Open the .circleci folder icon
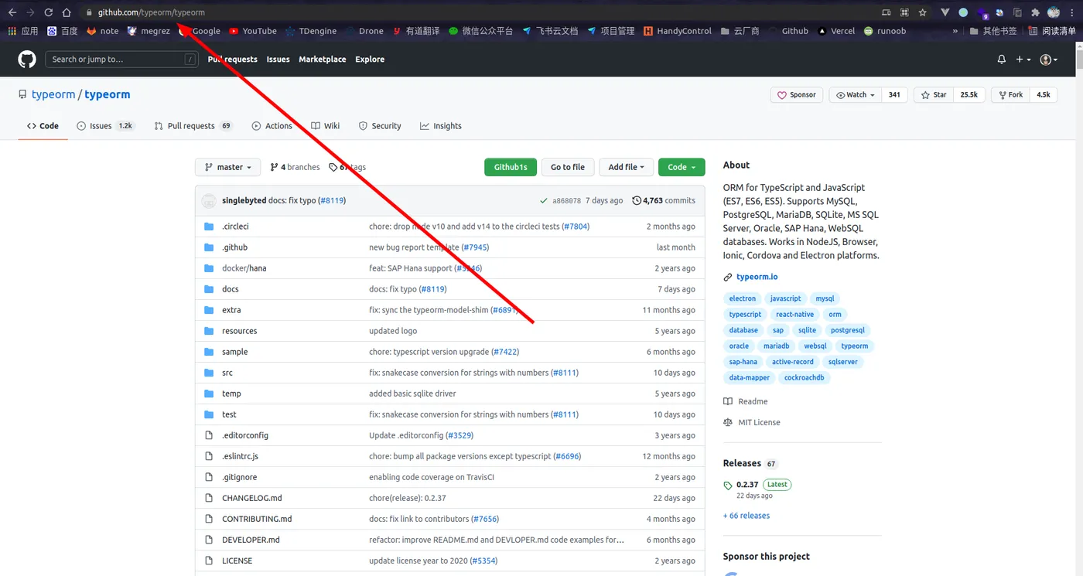This screenshot has width=1083, height=576. 209,227
